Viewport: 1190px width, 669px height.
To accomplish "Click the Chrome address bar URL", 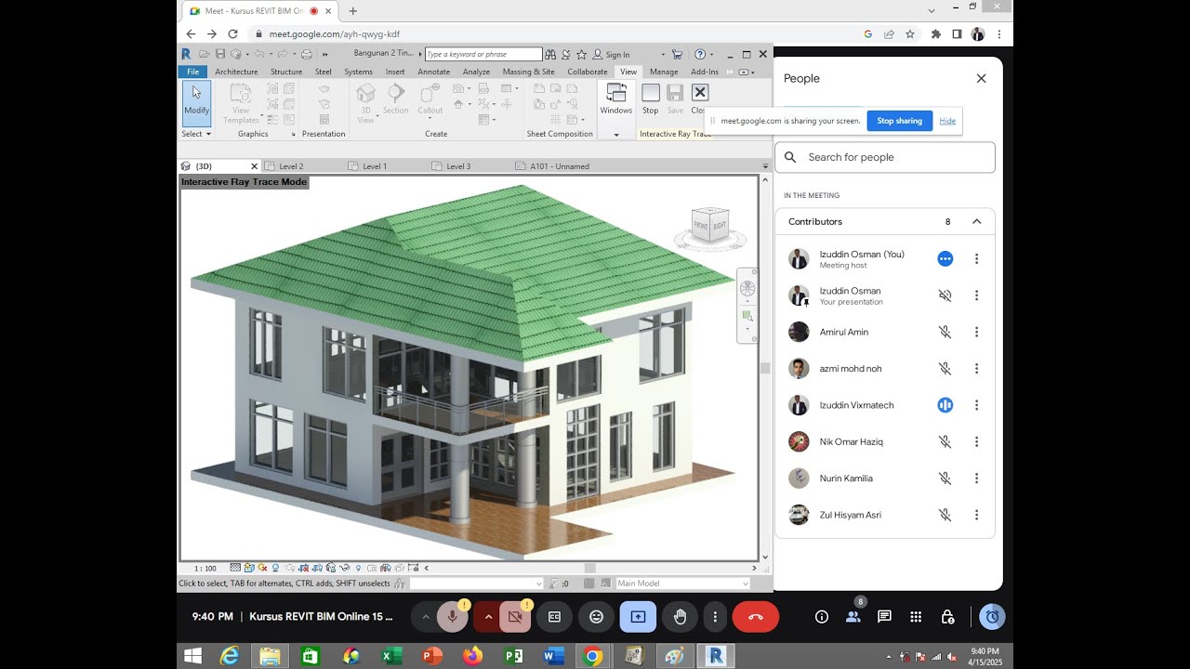I will tap(335, 33).
